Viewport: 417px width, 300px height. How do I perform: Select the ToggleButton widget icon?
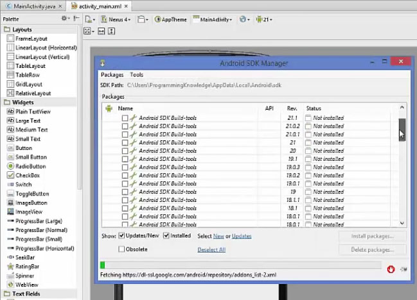click(10, 194)
